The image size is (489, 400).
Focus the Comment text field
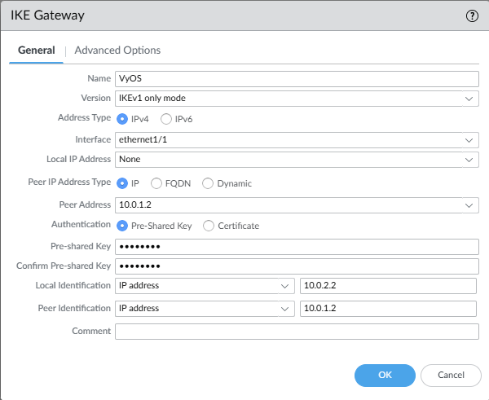[297, 332]
